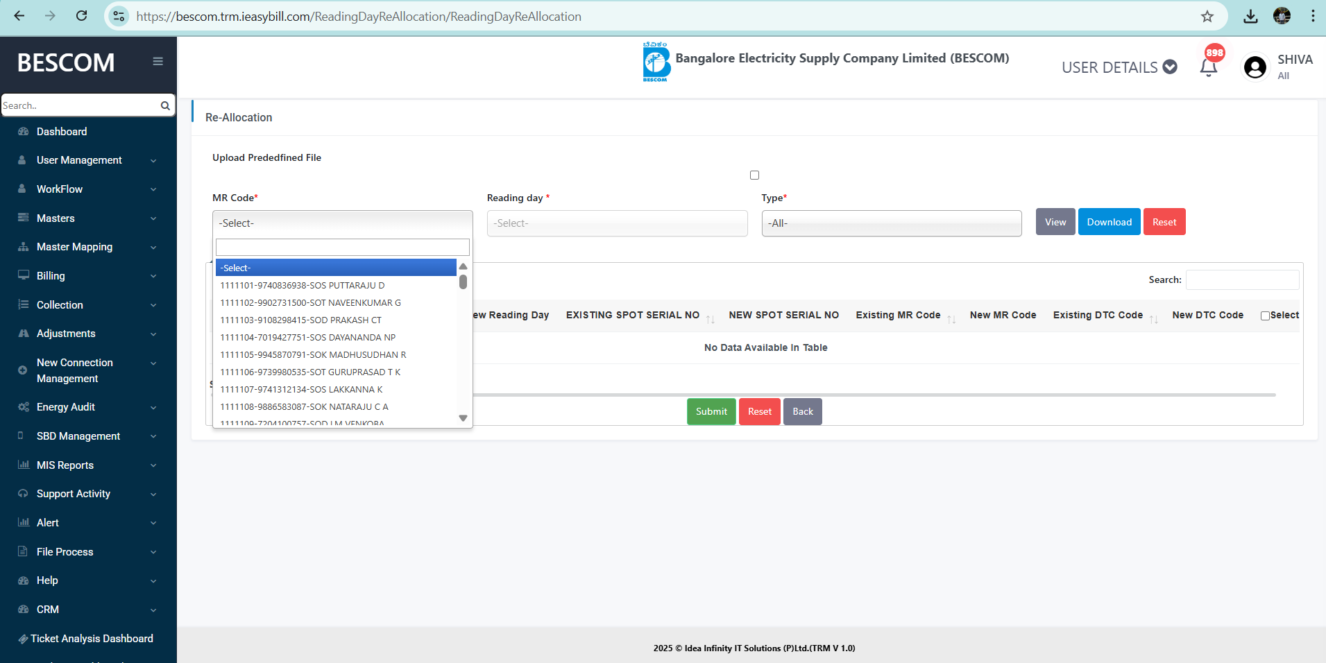1326x663 pixels.
Task: Click Dashboard icon in sidebar
Action: (23, 131)
